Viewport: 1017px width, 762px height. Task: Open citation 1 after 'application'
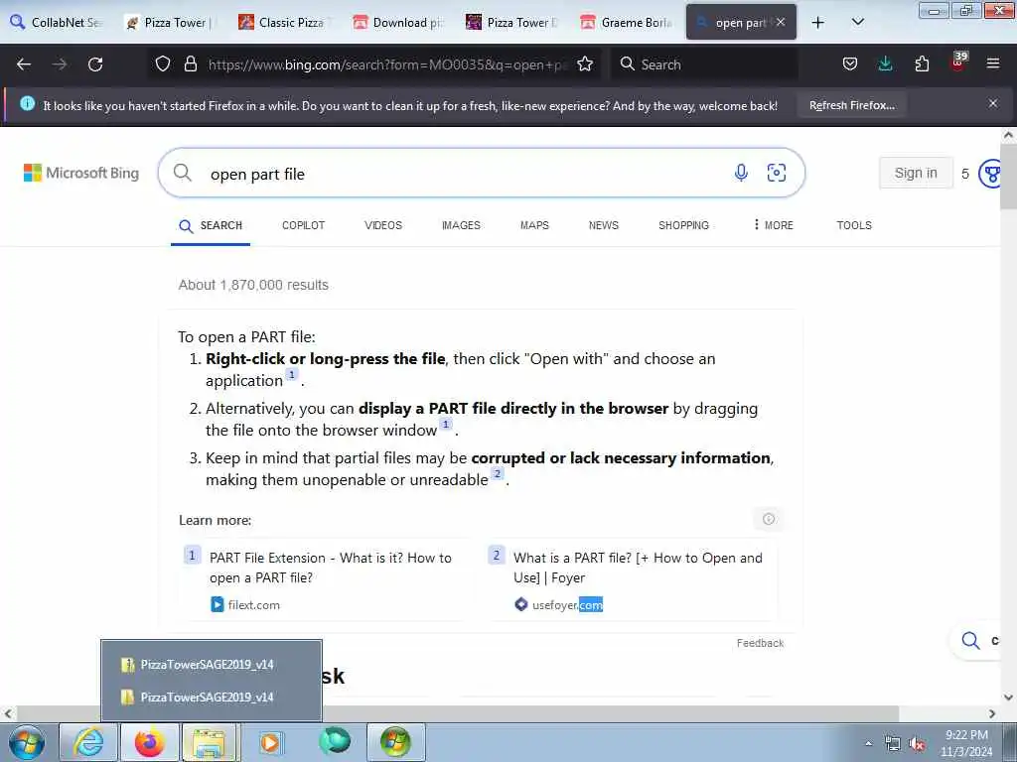292,374
